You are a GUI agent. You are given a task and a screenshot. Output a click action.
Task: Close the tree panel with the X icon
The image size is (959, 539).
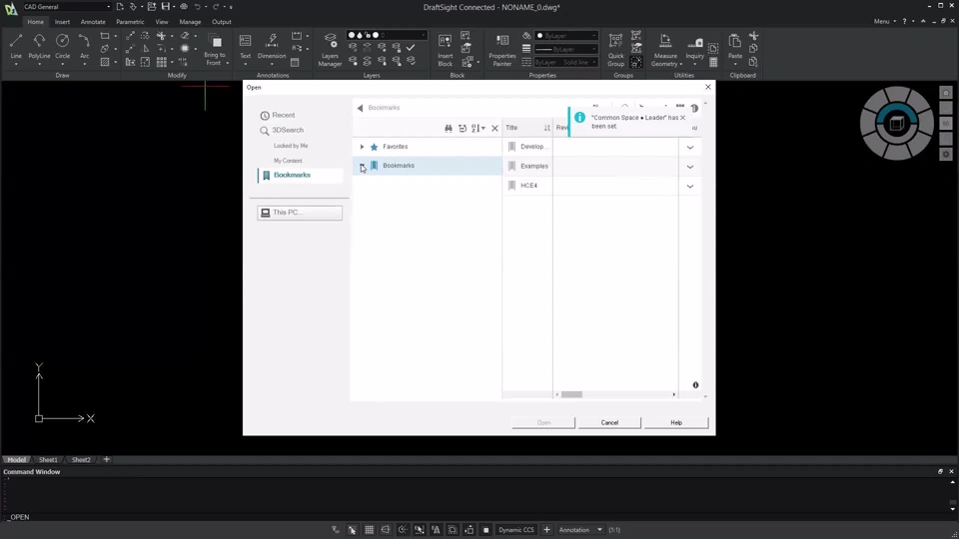[494, 129]
